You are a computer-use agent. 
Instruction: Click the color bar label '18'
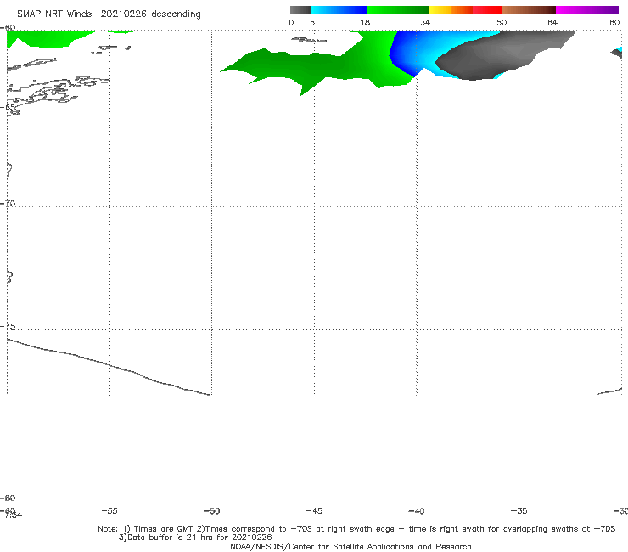point(365,23)
